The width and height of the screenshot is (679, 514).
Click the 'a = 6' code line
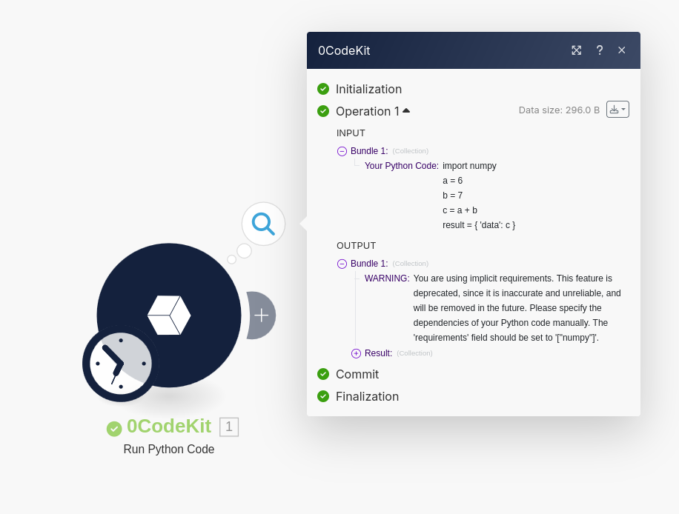point(452,181)
